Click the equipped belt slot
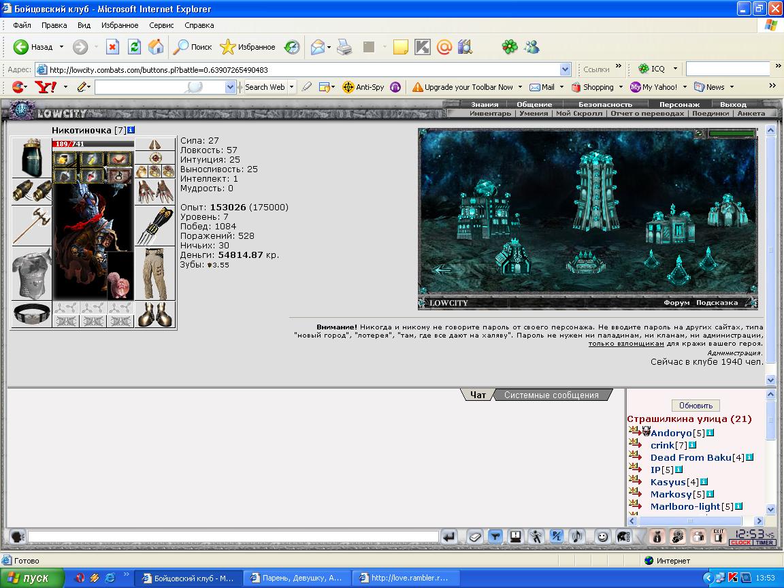The image size is (784, 588). (31, 314)
